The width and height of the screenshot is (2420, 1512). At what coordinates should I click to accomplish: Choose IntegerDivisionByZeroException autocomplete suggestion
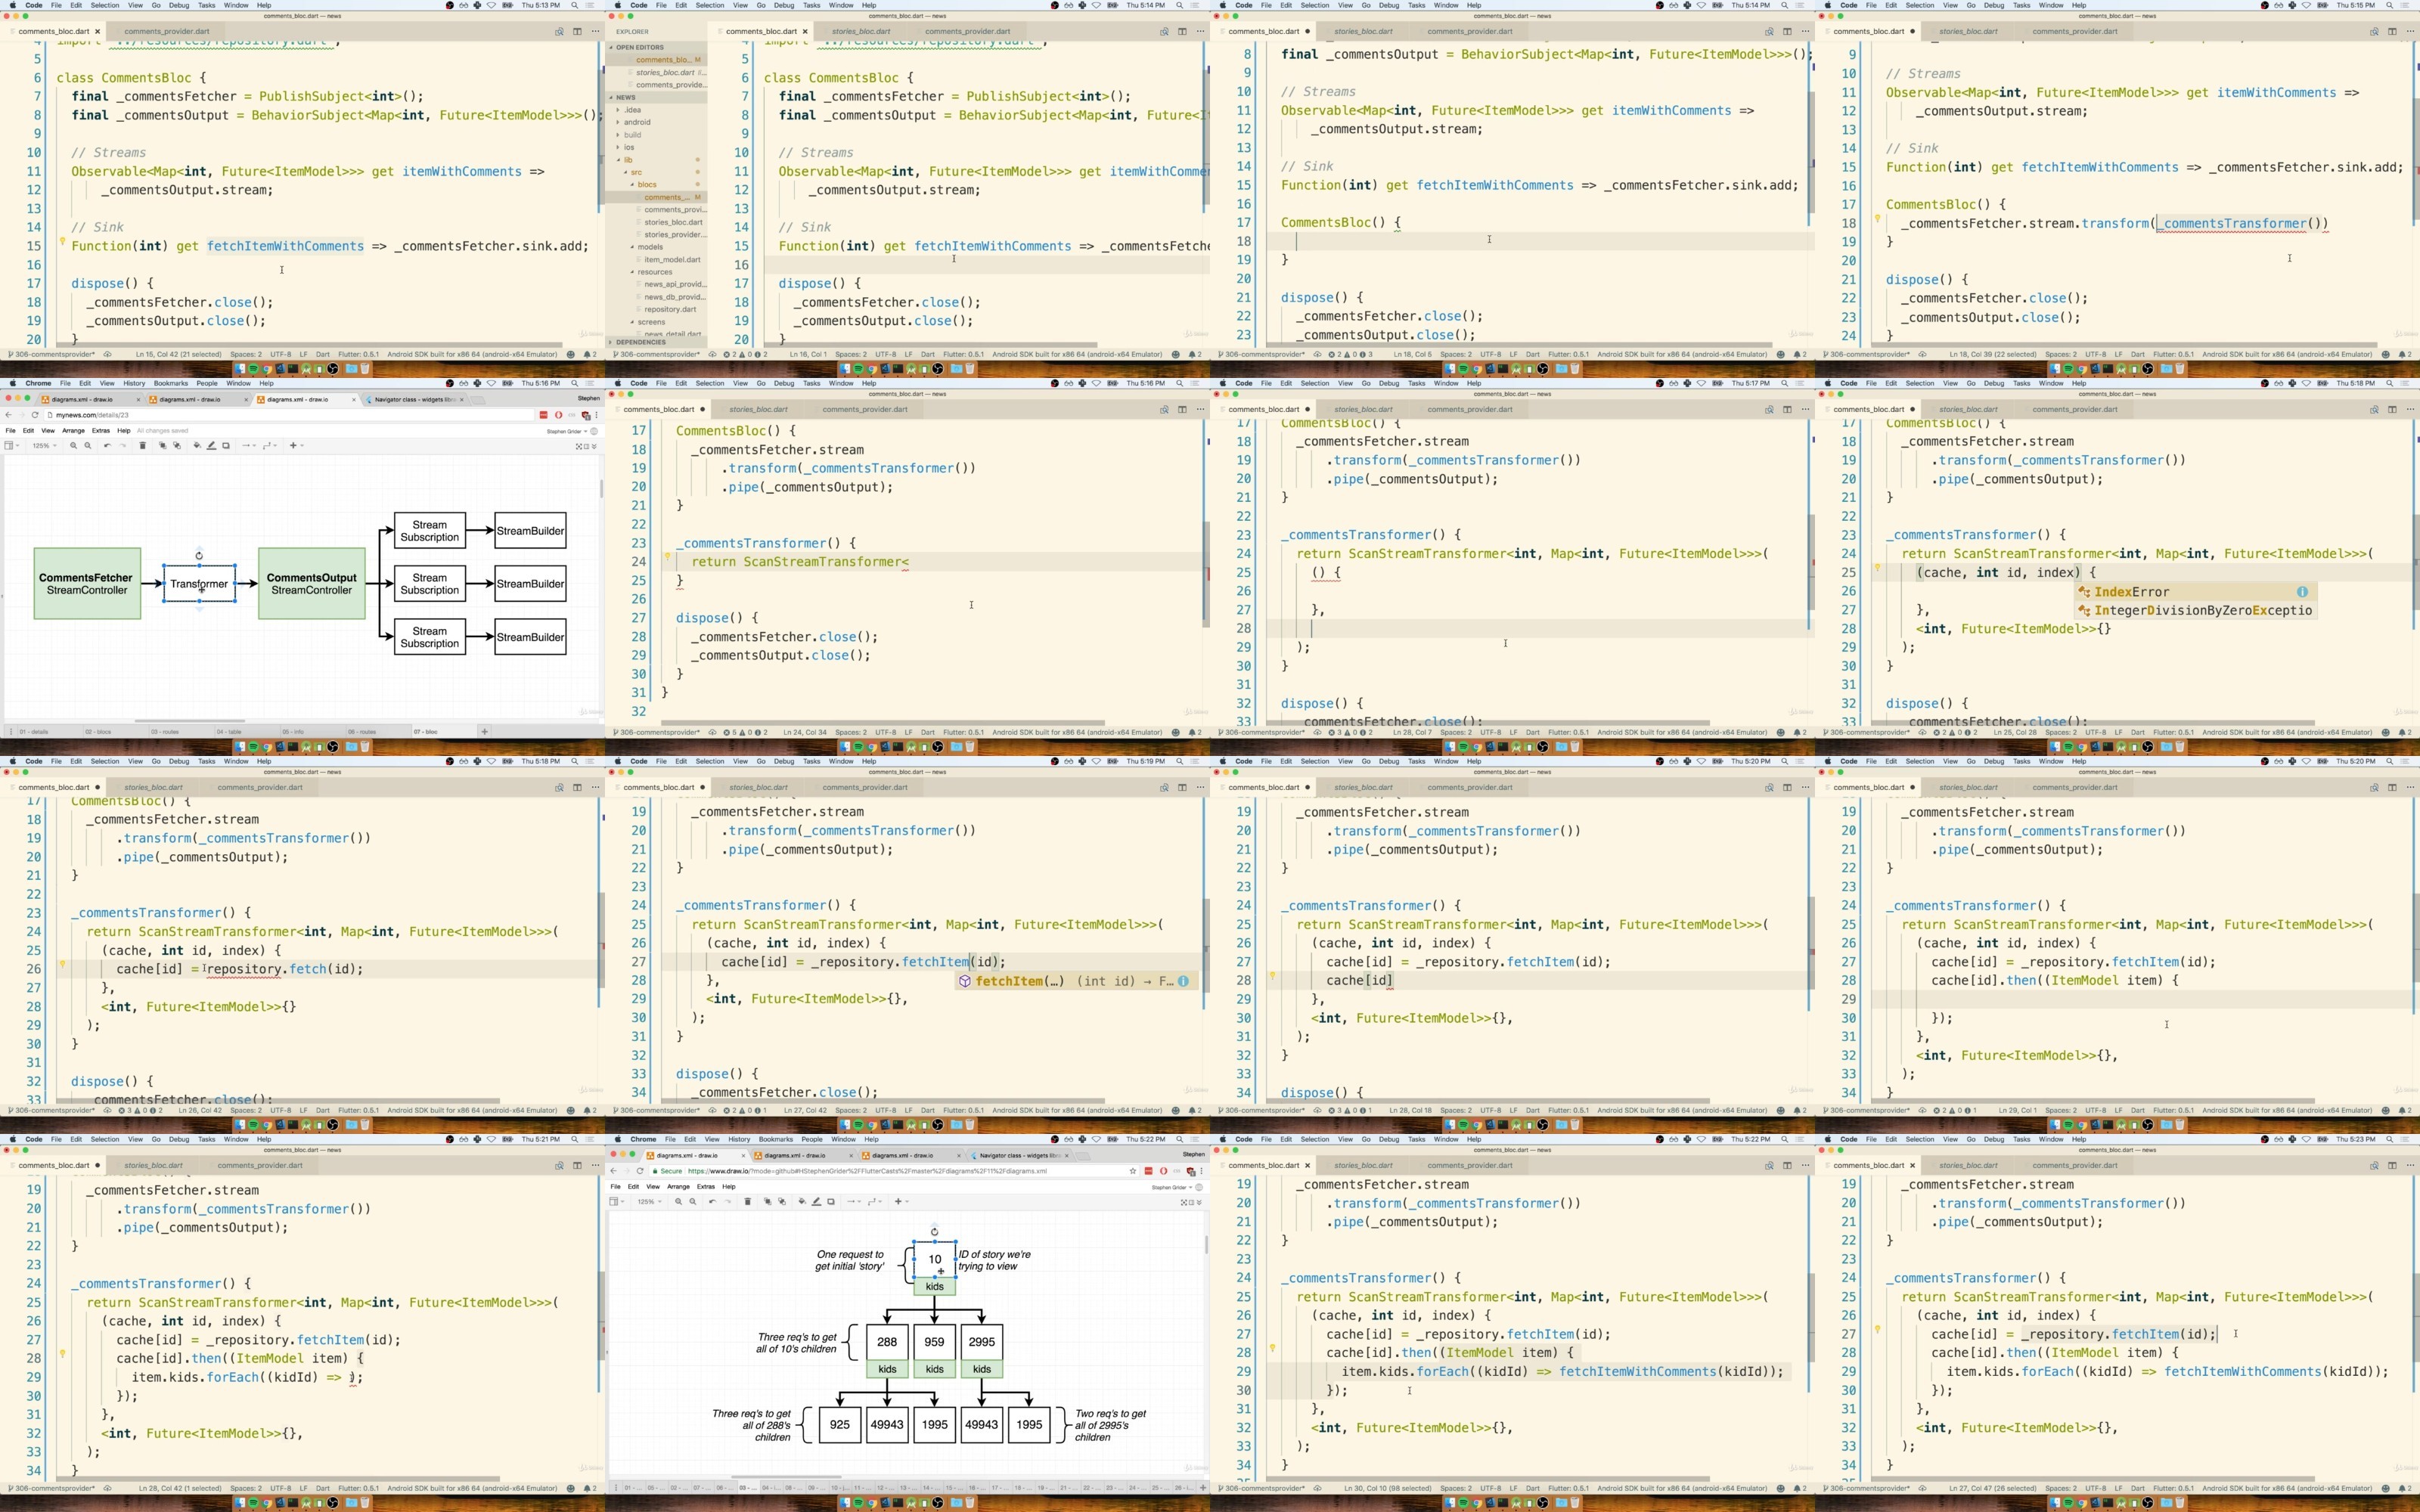(2194, 610)
